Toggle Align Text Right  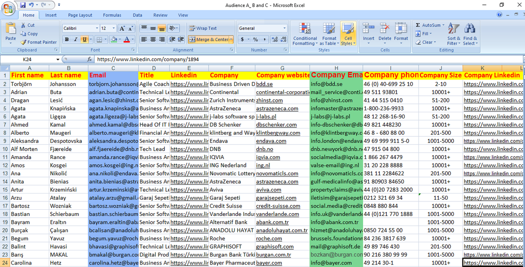click(x=161, y=39)
